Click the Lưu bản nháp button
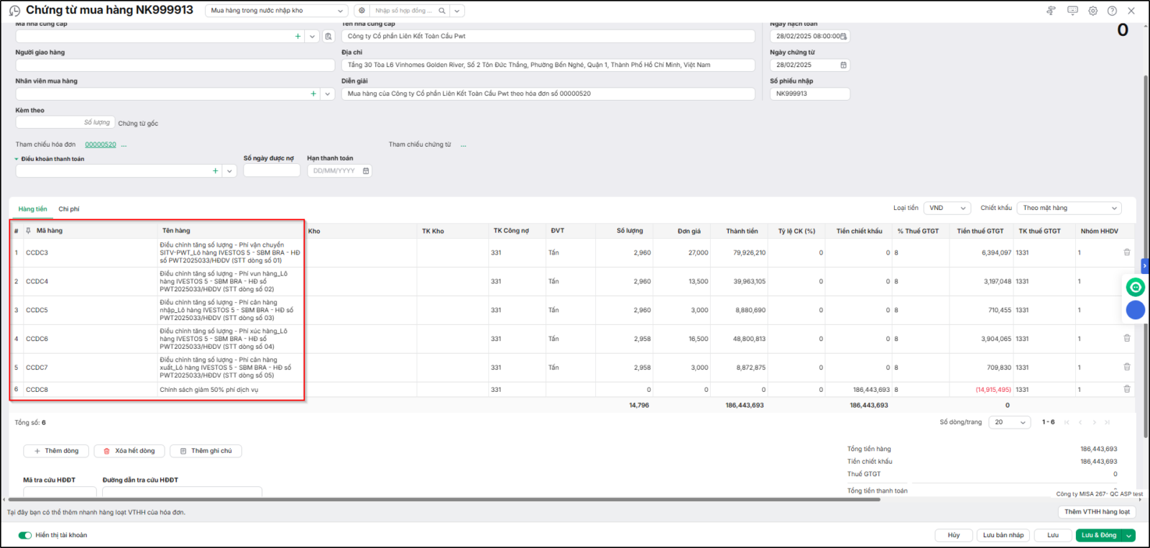Image resolution: width=1150 pixels, height=548 pixels. click(1003, 535)
